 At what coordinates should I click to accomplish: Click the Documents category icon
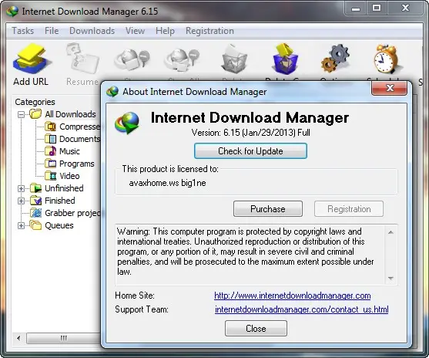tap(50, 139)
